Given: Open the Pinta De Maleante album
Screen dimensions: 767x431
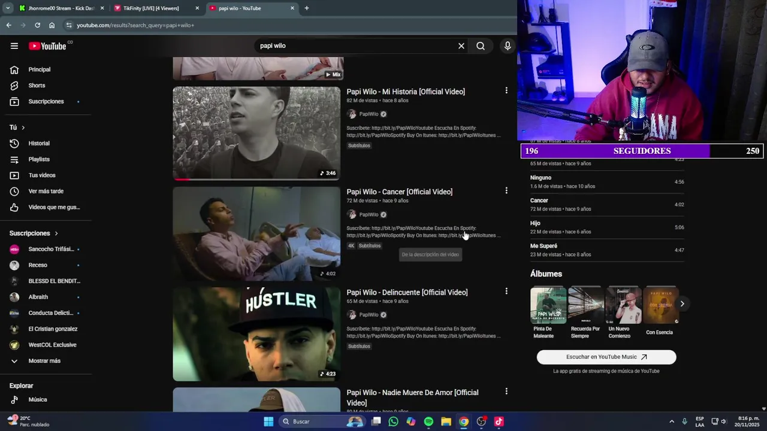Looking at the screenshot, I should click(548, 313).
